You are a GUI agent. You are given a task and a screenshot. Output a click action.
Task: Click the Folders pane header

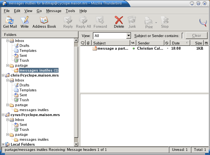coord(40,35)
